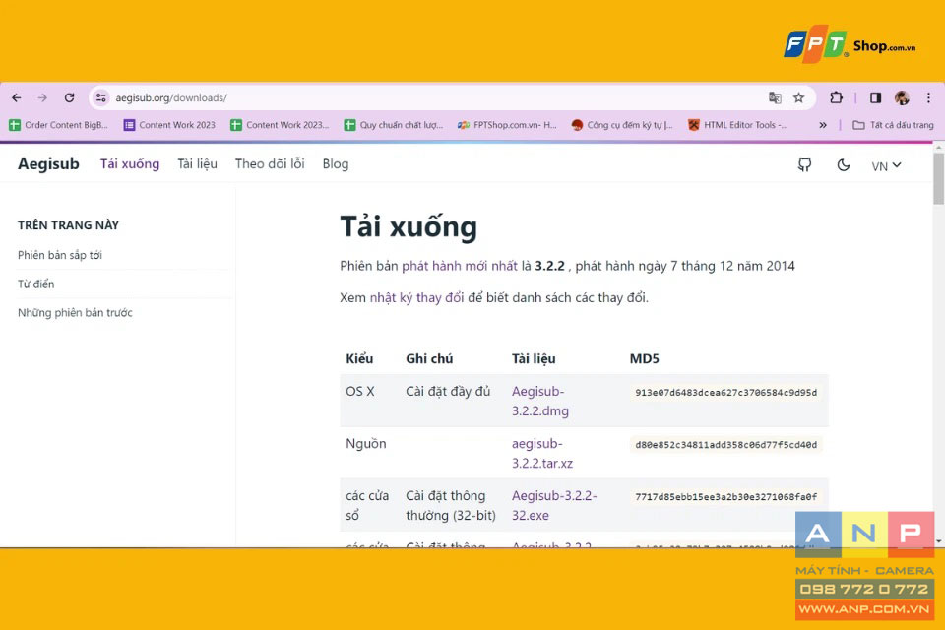Click the translate page icon
The image size is (945, 630).
pyautogui.click(x=775, y=97)
